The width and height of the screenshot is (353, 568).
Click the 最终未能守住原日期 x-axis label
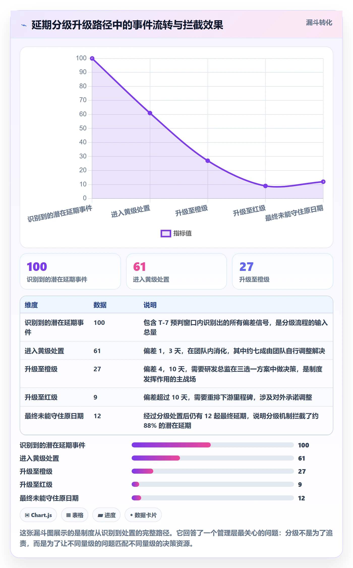point(294,213)
